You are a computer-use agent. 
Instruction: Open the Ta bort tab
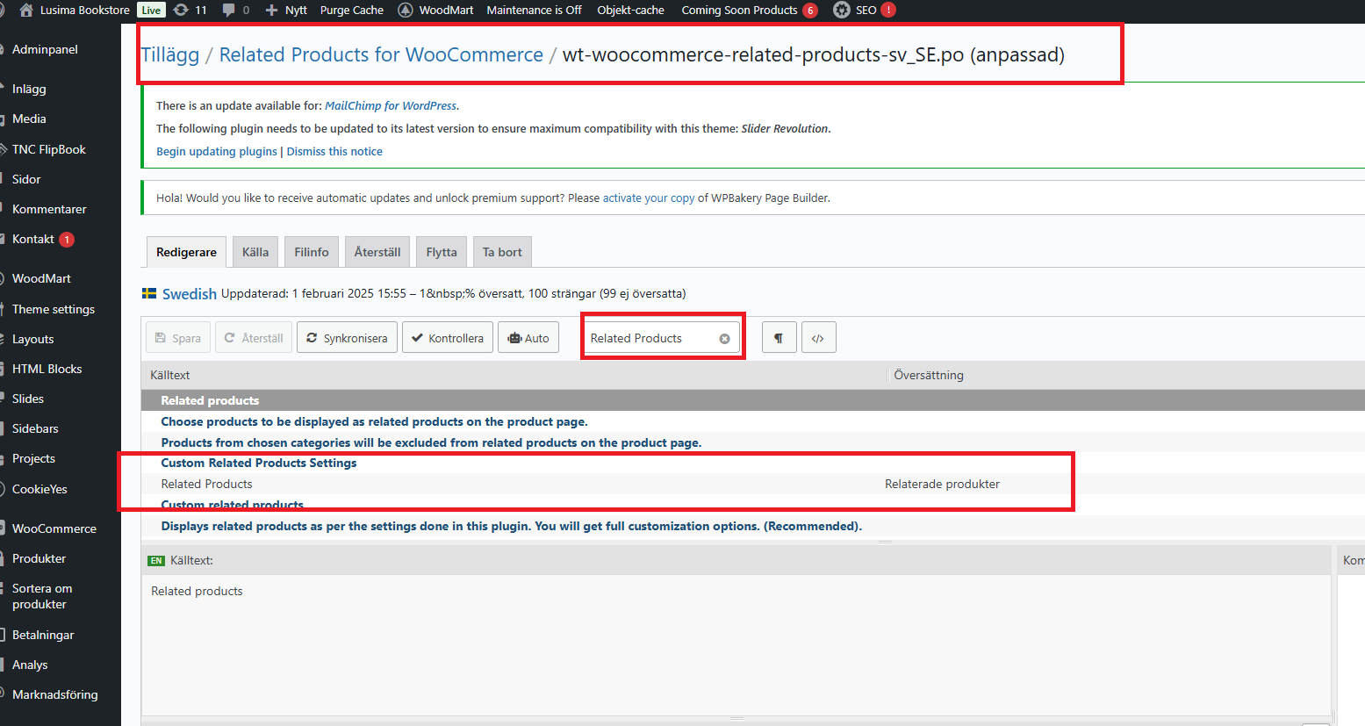coord(502,252)
